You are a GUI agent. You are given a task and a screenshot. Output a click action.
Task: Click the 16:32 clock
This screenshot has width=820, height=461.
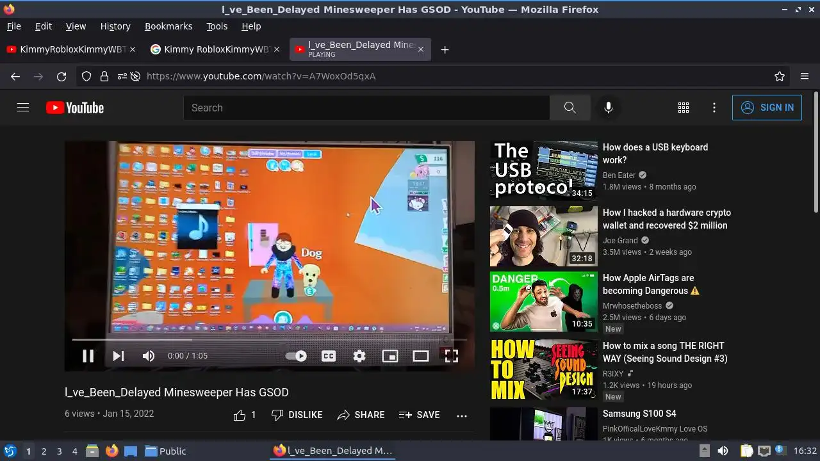[x=805, y=451]
